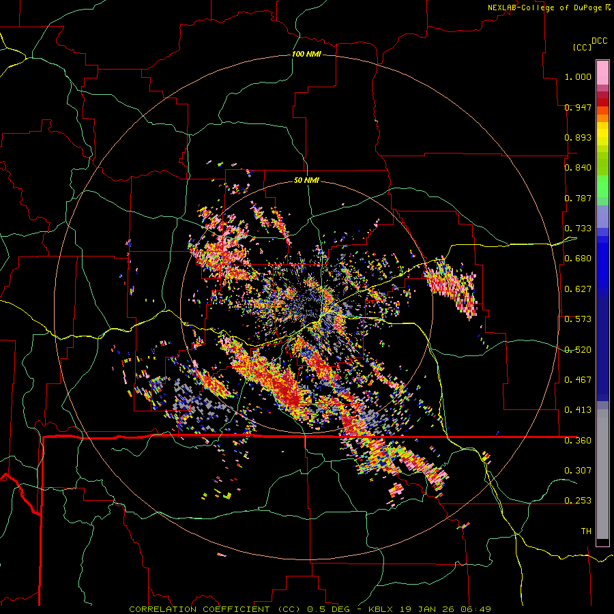Click the CORRELATION COEFFICIENT (CC) caption text

pyautogui.click(x=215, y=609)
